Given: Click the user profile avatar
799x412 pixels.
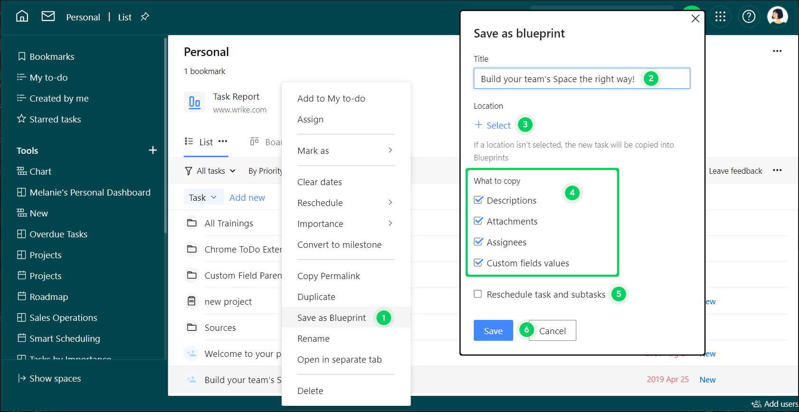Looking at the screenshot, I should (777, 17).
